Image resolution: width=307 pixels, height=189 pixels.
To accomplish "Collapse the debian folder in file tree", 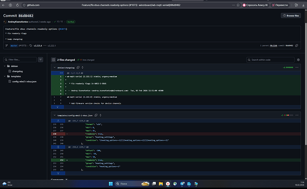I will 5,66.
